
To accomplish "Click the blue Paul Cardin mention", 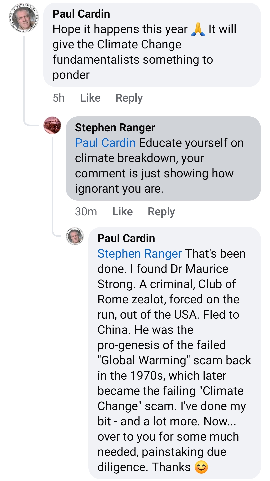I will click(x=105, y=143).
